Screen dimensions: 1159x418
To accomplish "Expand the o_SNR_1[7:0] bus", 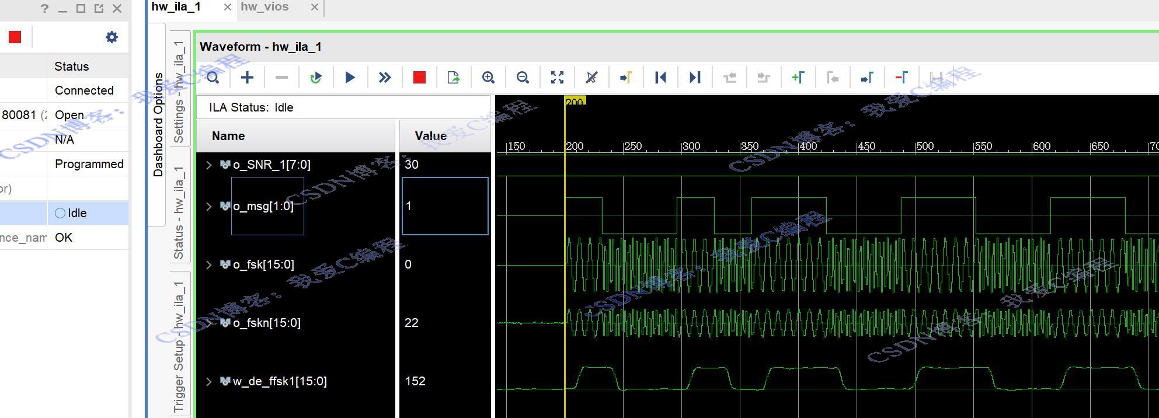I will [209, 165].
